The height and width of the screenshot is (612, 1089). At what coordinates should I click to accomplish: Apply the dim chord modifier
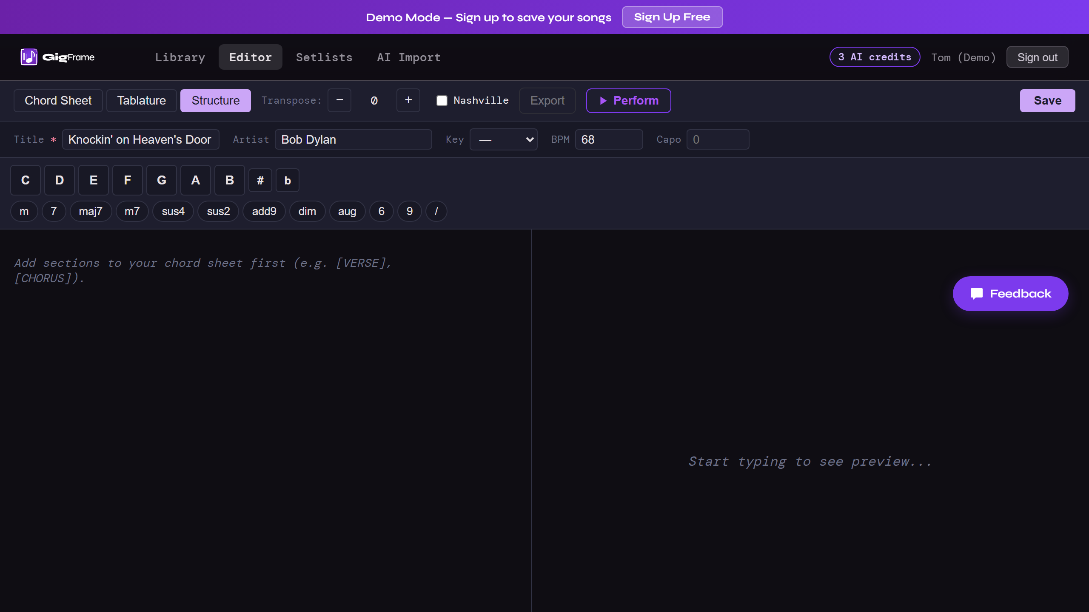pyautogui.click(x=307, y=211)
